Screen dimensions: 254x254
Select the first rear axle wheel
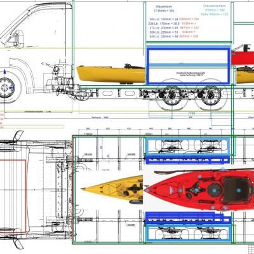(x=172, y=95)
